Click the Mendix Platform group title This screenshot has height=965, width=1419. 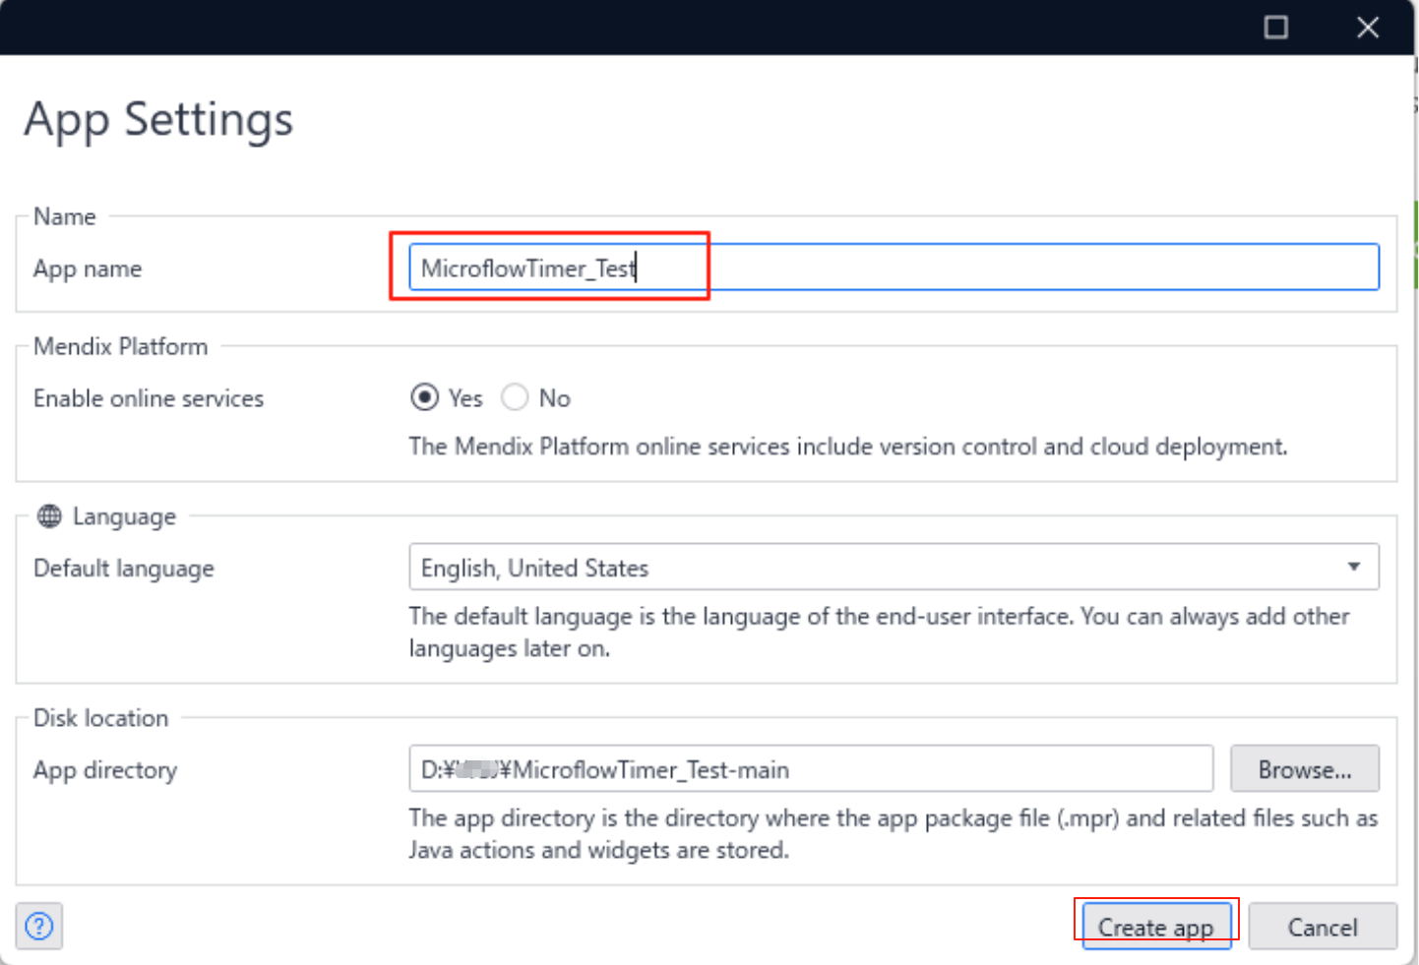121,346
